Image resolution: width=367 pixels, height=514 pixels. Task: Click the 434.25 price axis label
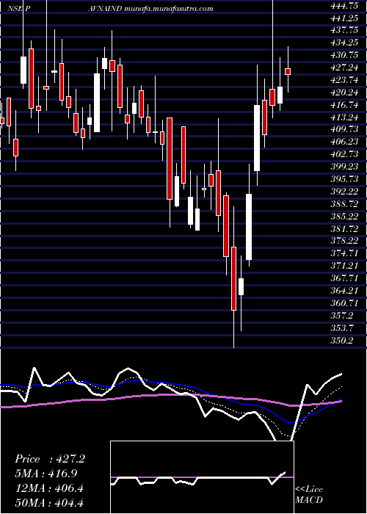[345, 43]
